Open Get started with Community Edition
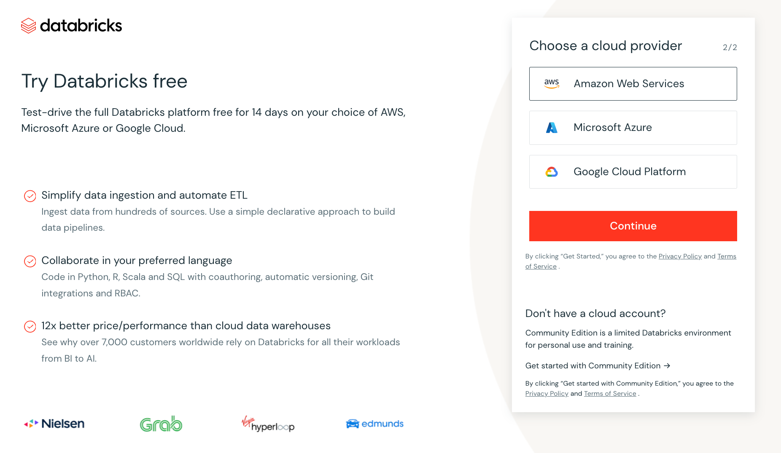Viewport: 781px width, 453px height. (x=598, y=366)
